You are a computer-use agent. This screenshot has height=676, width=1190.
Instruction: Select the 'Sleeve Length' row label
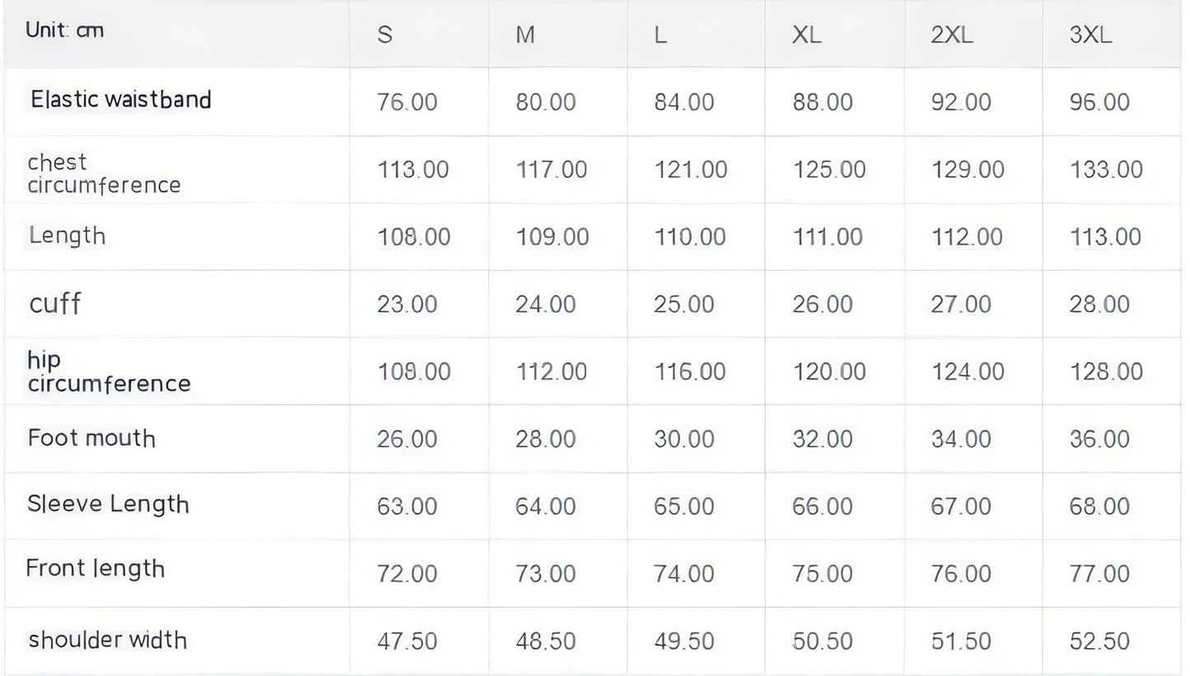(108, 504)
